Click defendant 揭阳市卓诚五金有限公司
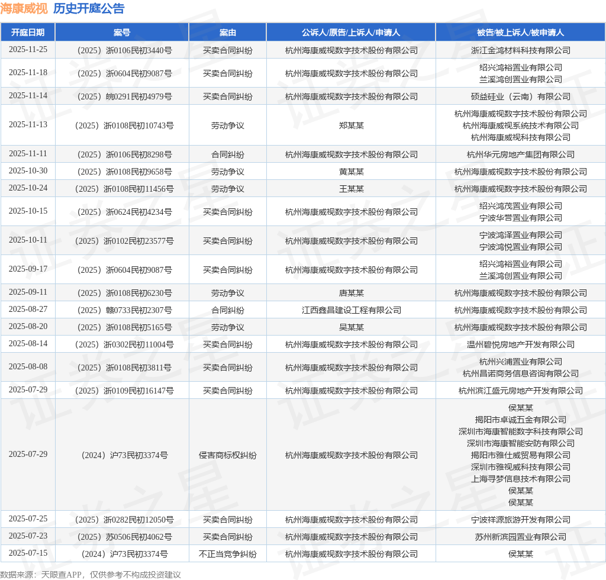The image size is (606, 580). [521, 420]
